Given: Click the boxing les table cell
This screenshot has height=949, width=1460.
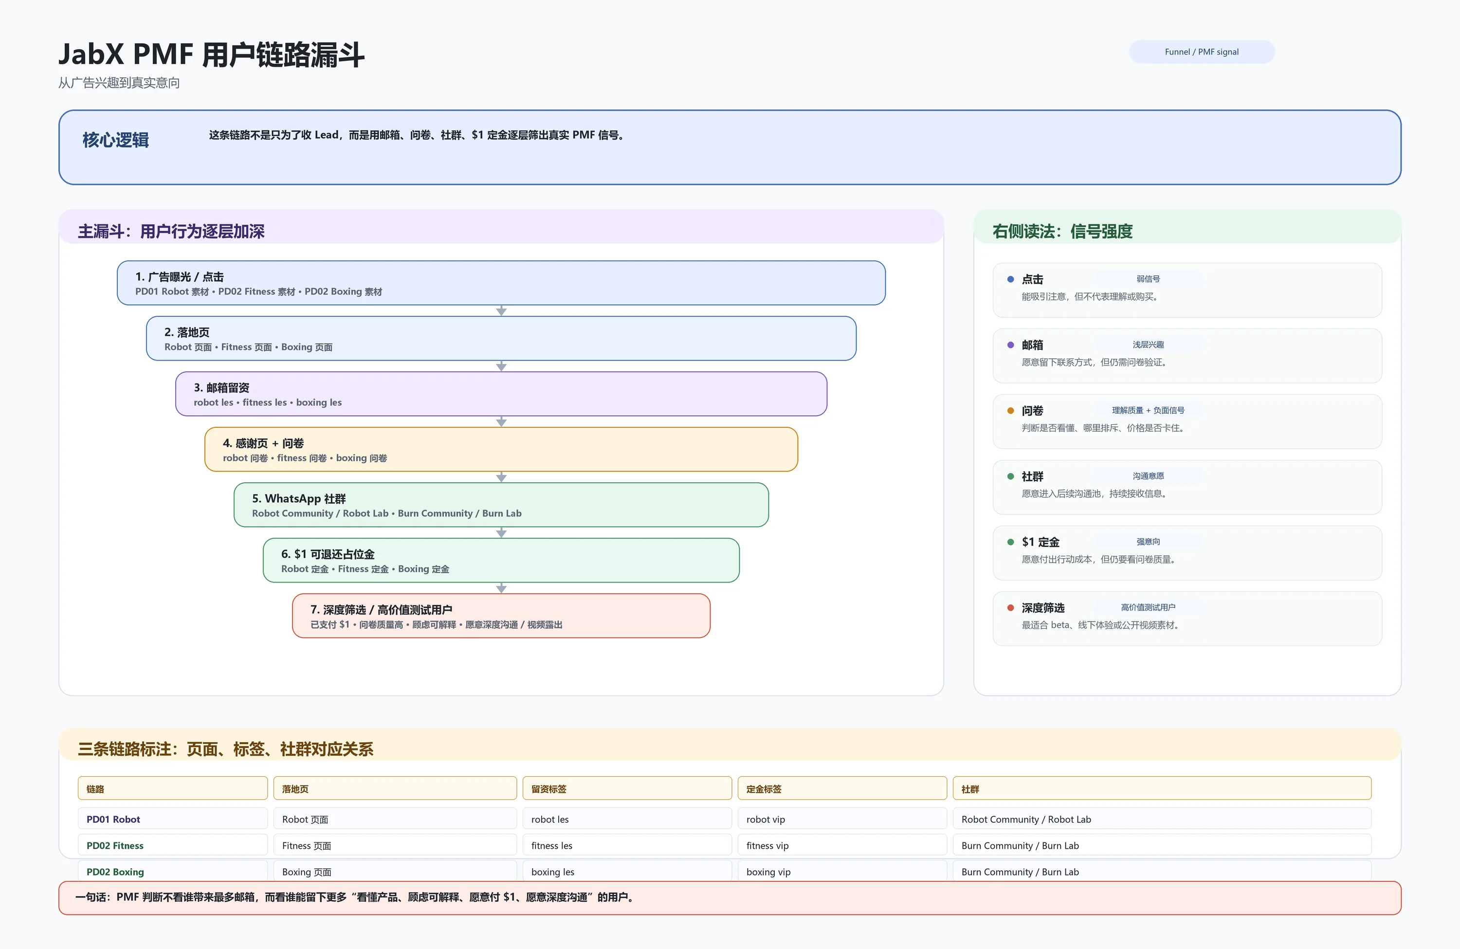Looking at the screenshot, I should click(627, 871).
